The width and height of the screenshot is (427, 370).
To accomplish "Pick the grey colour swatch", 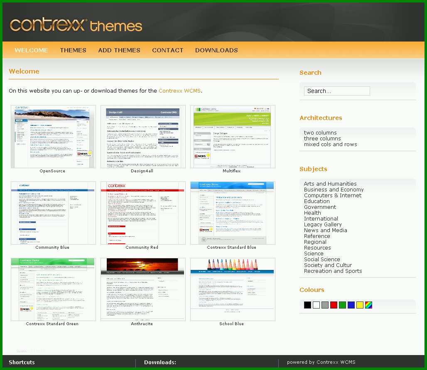I will pyautogui.click(x=325, y=305).
